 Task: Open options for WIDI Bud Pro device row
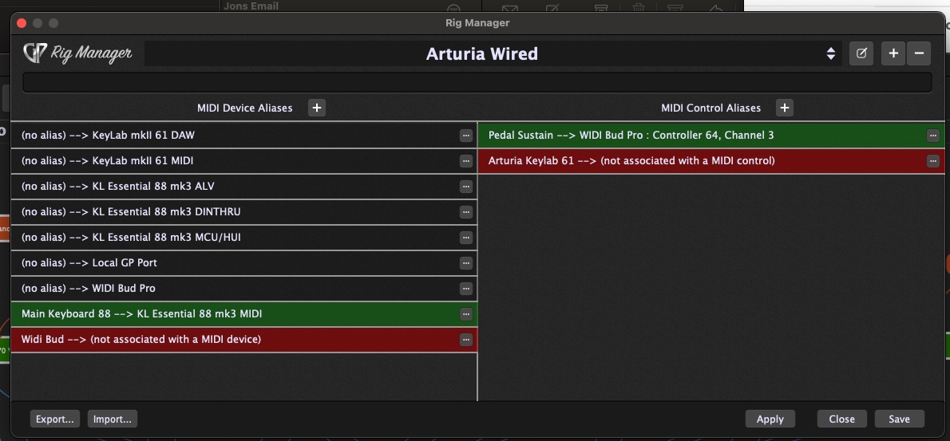[466, 289]
